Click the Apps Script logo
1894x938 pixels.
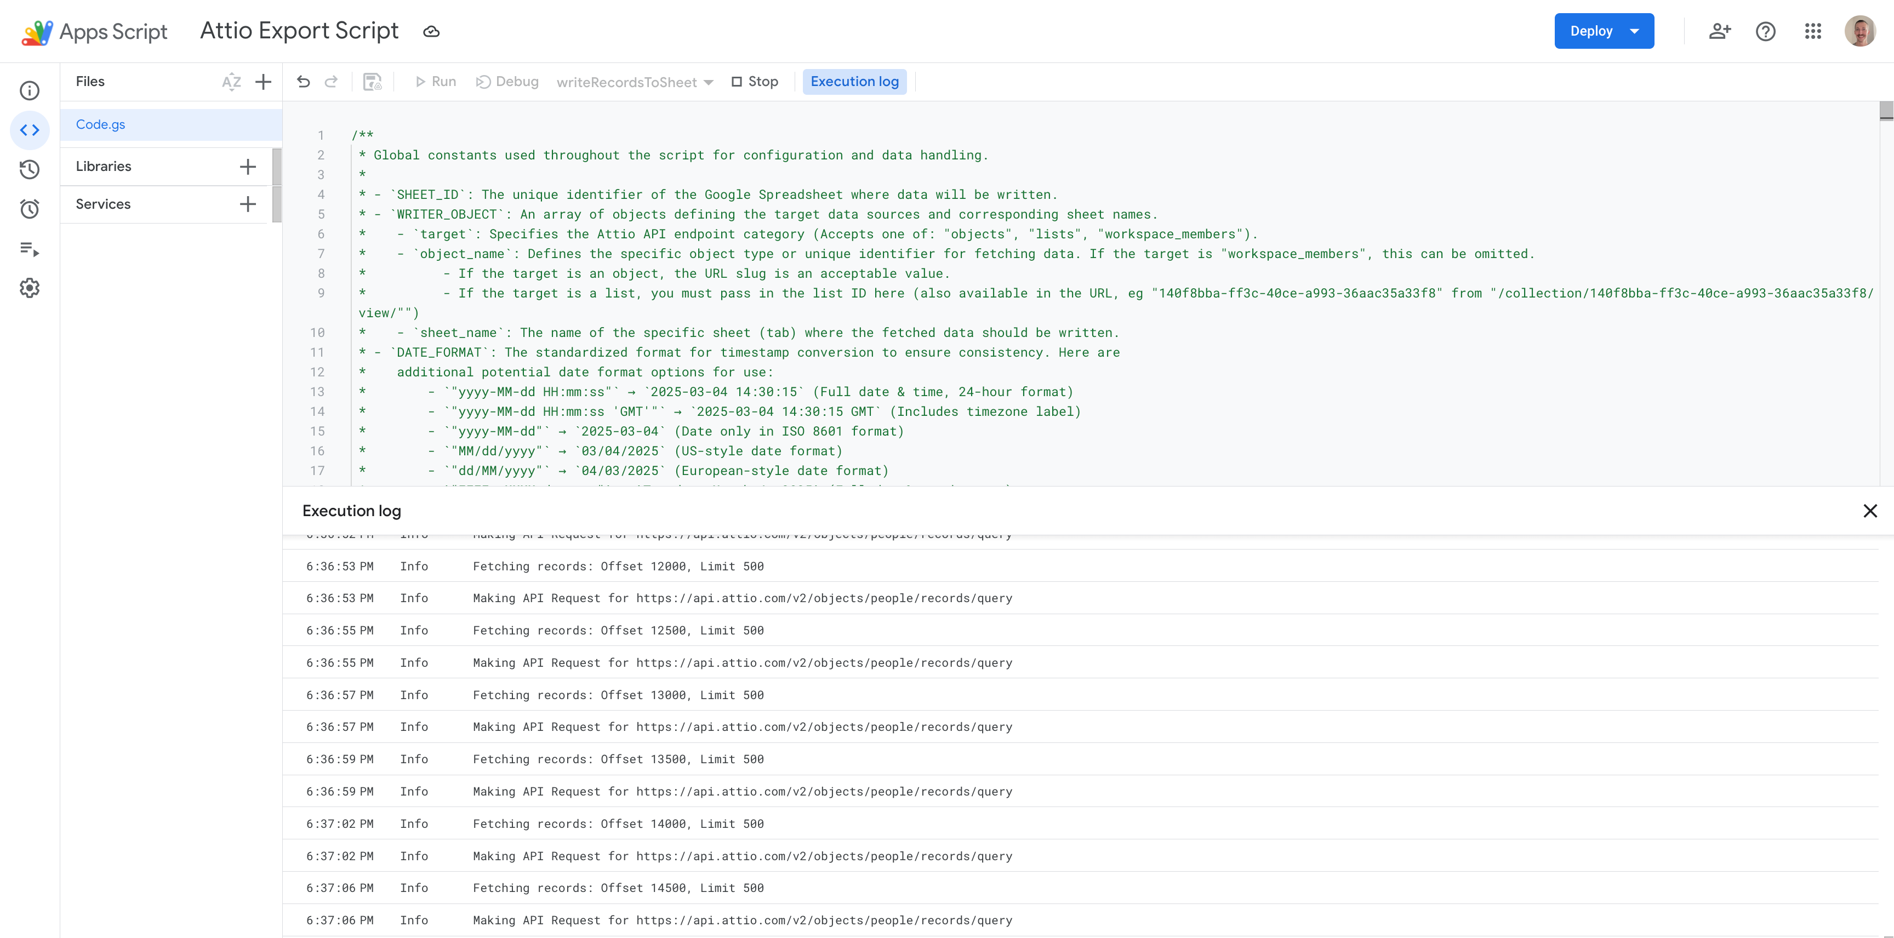coord(95,32)
